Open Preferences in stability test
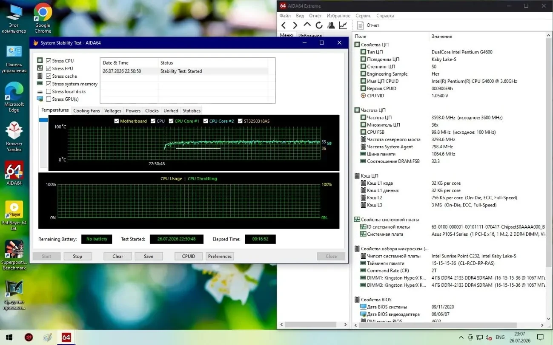Viewport: 553px width, 345px height. click(x=220, y=256)
